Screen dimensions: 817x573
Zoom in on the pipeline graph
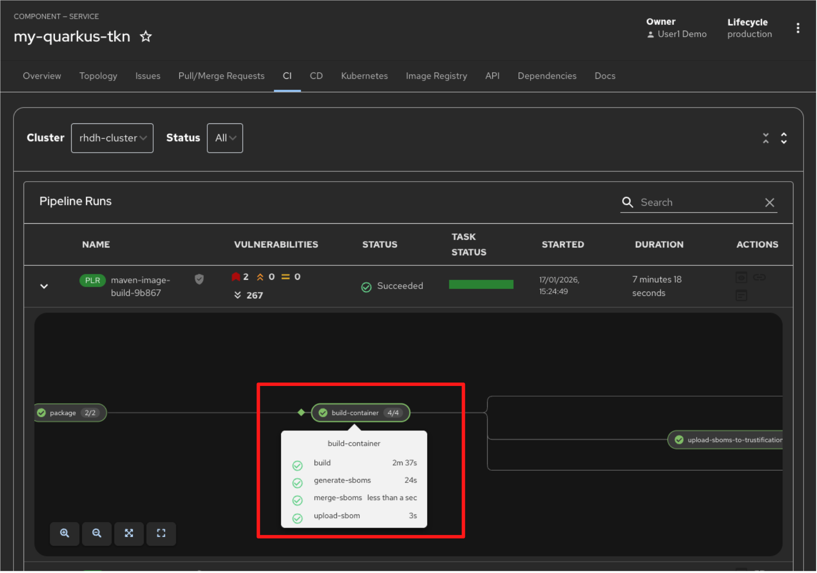tap(64, 534)
